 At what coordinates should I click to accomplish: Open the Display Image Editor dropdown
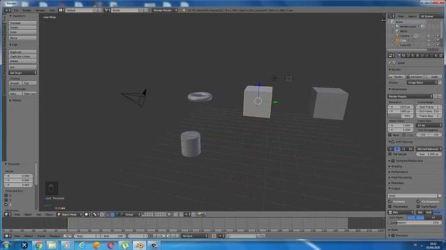point(422,83)
